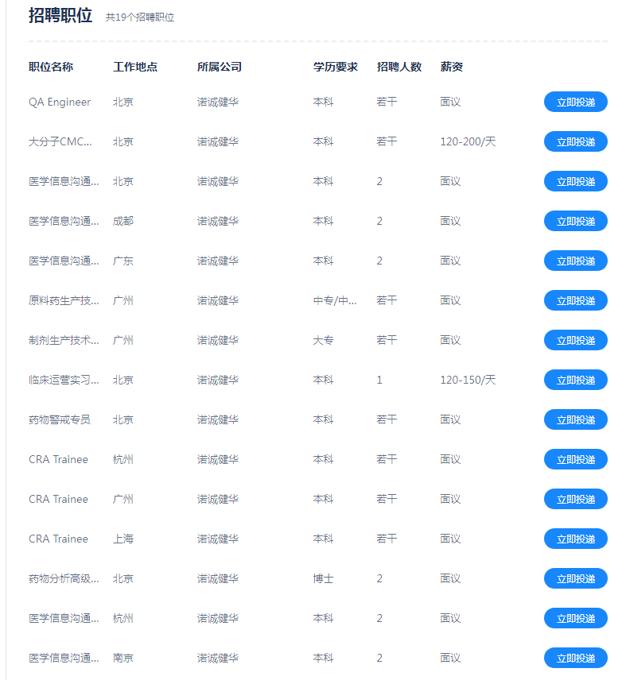Click 立即投递 for the 药物分析高级 position
The width and height of the screenshot is (626, 680).
[575, 578]
